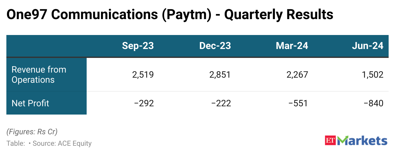The image size is (395, 154).
Task: Click the One97 Communications Quarterly Results title
Action: click(x=169, y=15)
